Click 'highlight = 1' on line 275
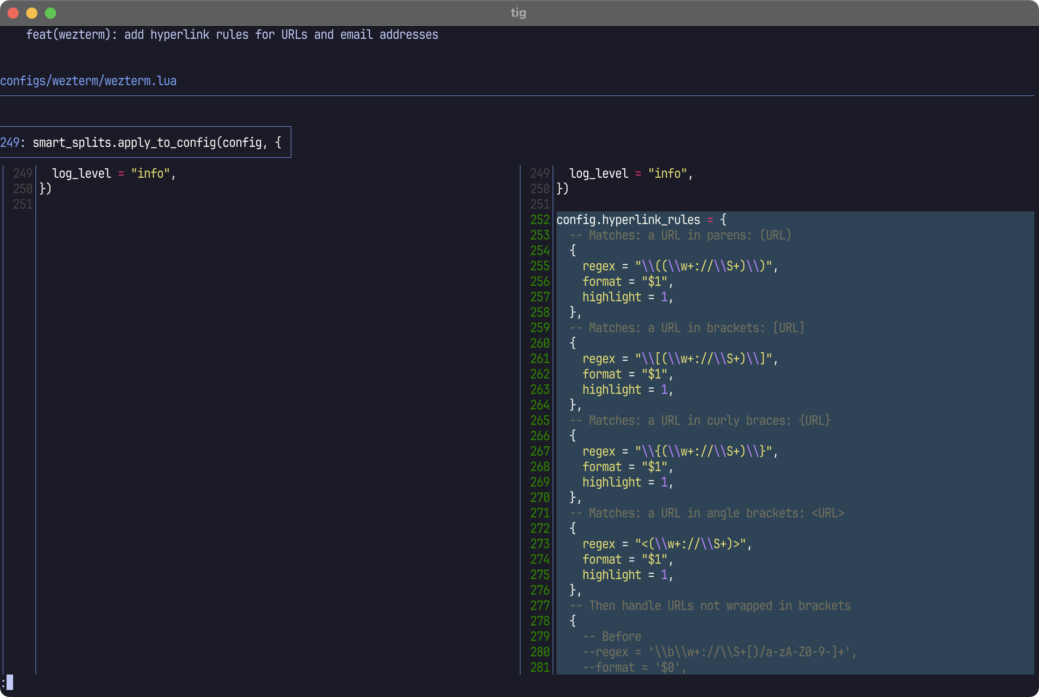The height and width of the screenshot is (697, 1039). click(628, 575)
